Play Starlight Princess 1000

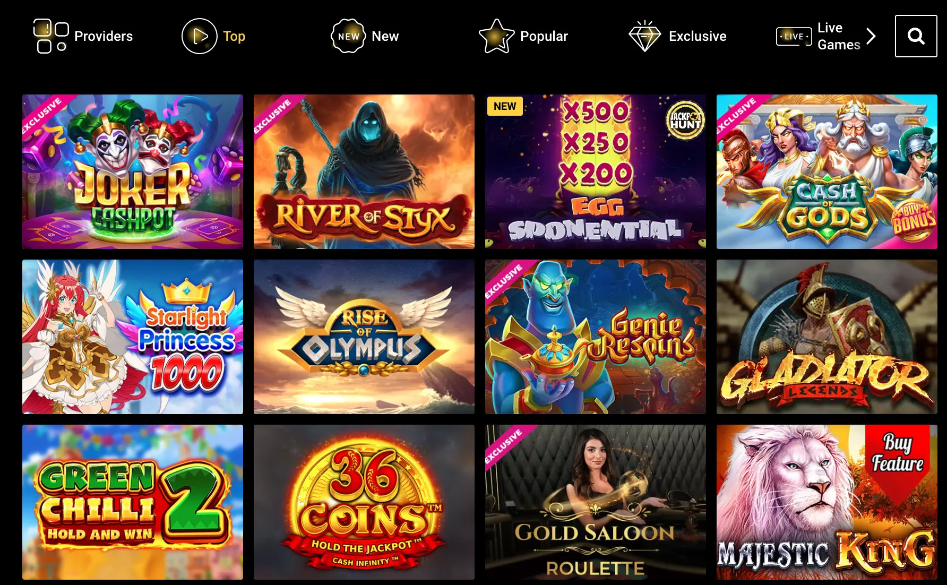coord(133,337)
